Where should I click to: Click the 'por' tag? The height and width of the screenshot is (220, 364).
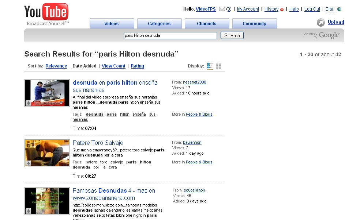click(x=96, y=167)
